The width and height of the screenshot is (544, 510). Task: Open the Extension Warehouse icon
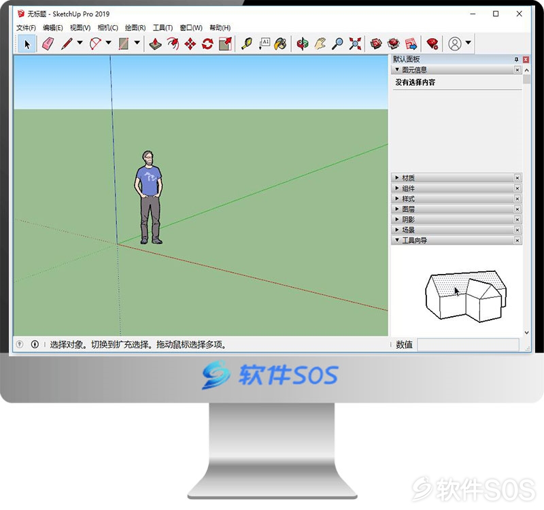coord(394,44)
